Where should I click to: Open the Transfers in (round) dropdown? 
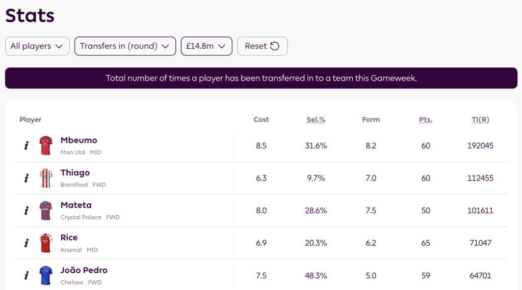tap(125, 46)
